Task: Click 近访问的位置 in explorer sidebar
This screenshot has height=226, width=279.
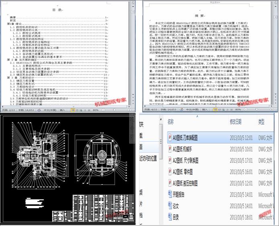Action: tap(148, 158)
